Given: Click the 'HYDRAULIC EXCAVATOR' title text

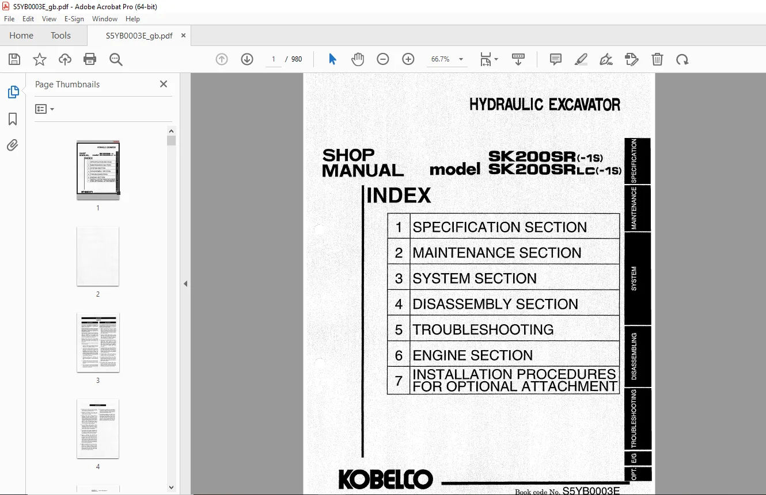Looking at the screenshot, I should [545, 105].
